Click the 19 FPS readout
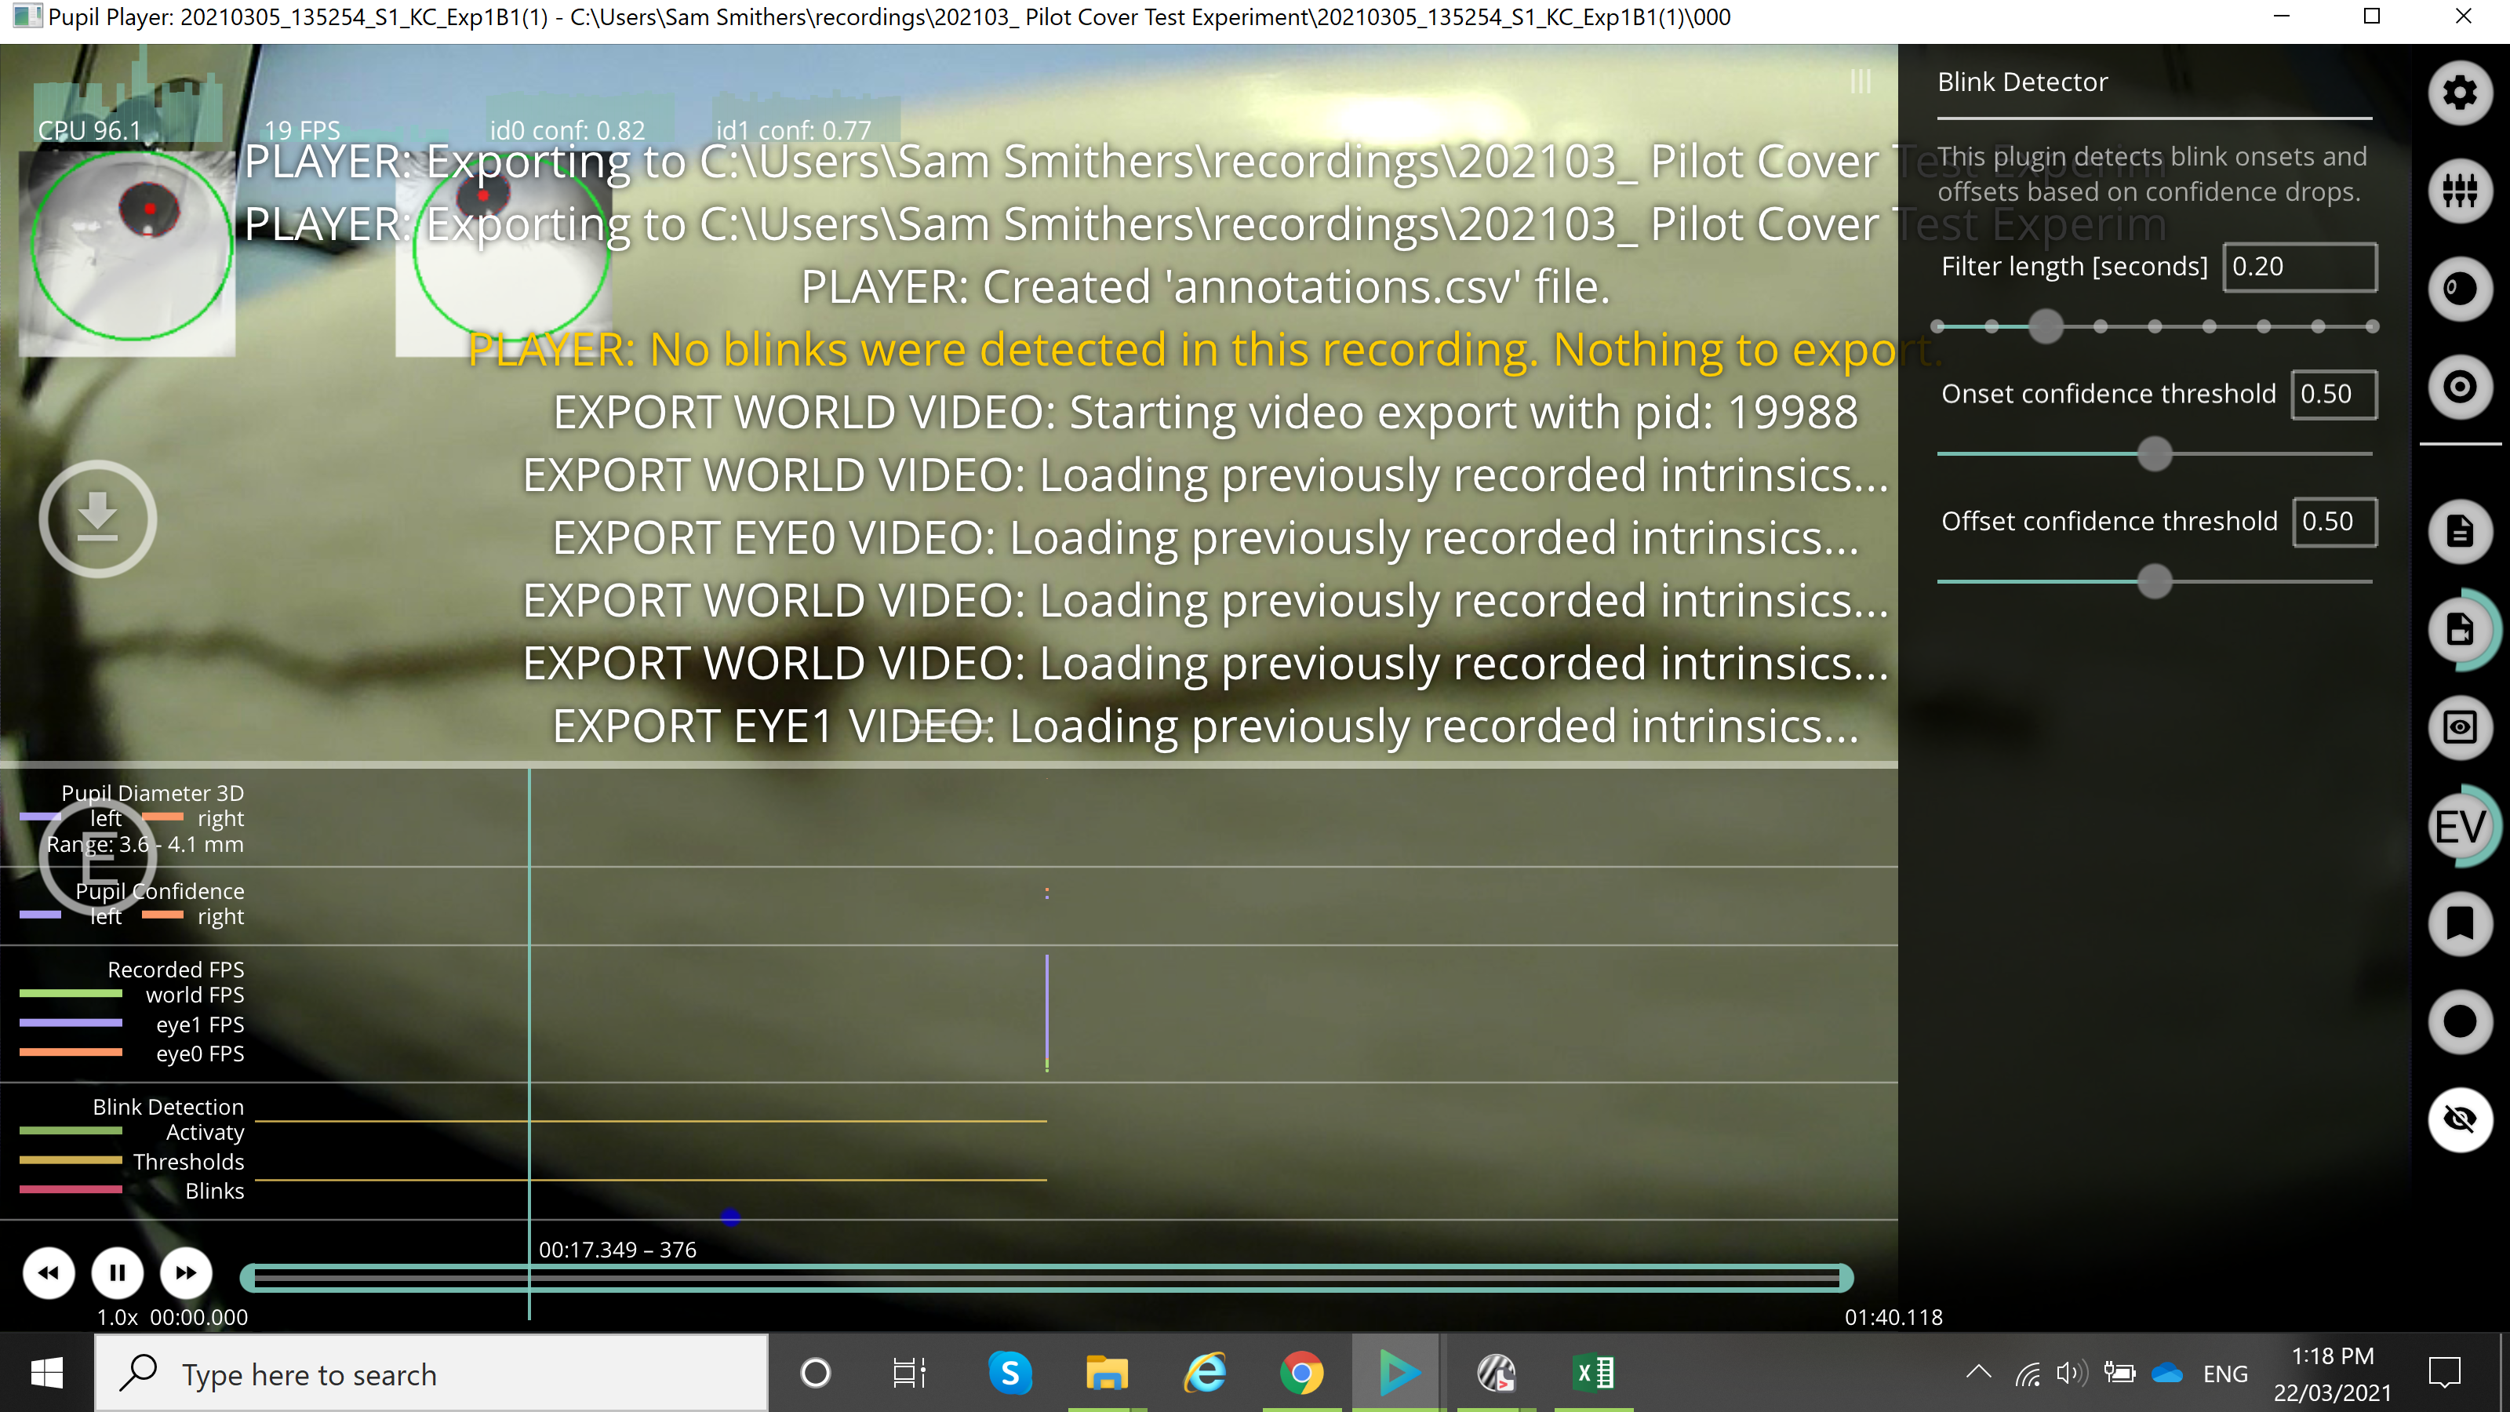 coord(302,130)
